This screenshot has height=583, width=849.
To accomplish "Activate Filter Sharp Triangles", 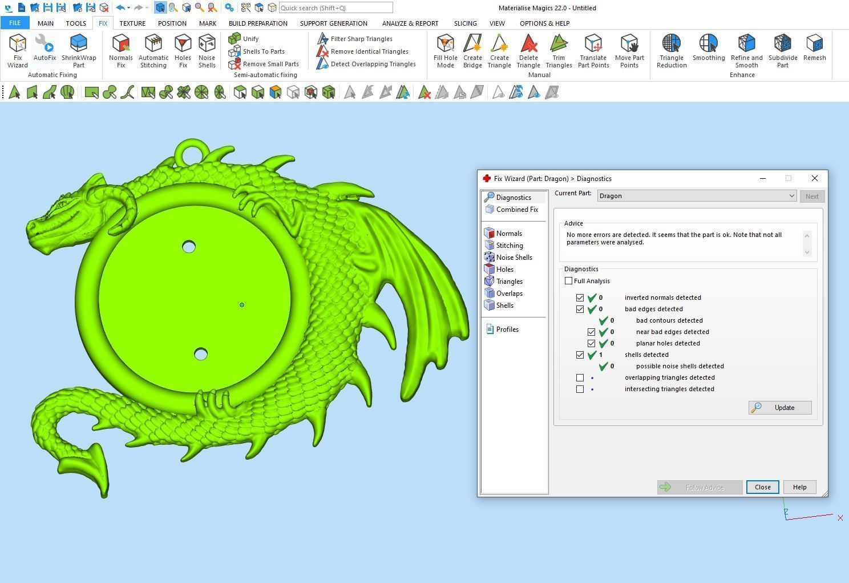I will coord(355,39).
